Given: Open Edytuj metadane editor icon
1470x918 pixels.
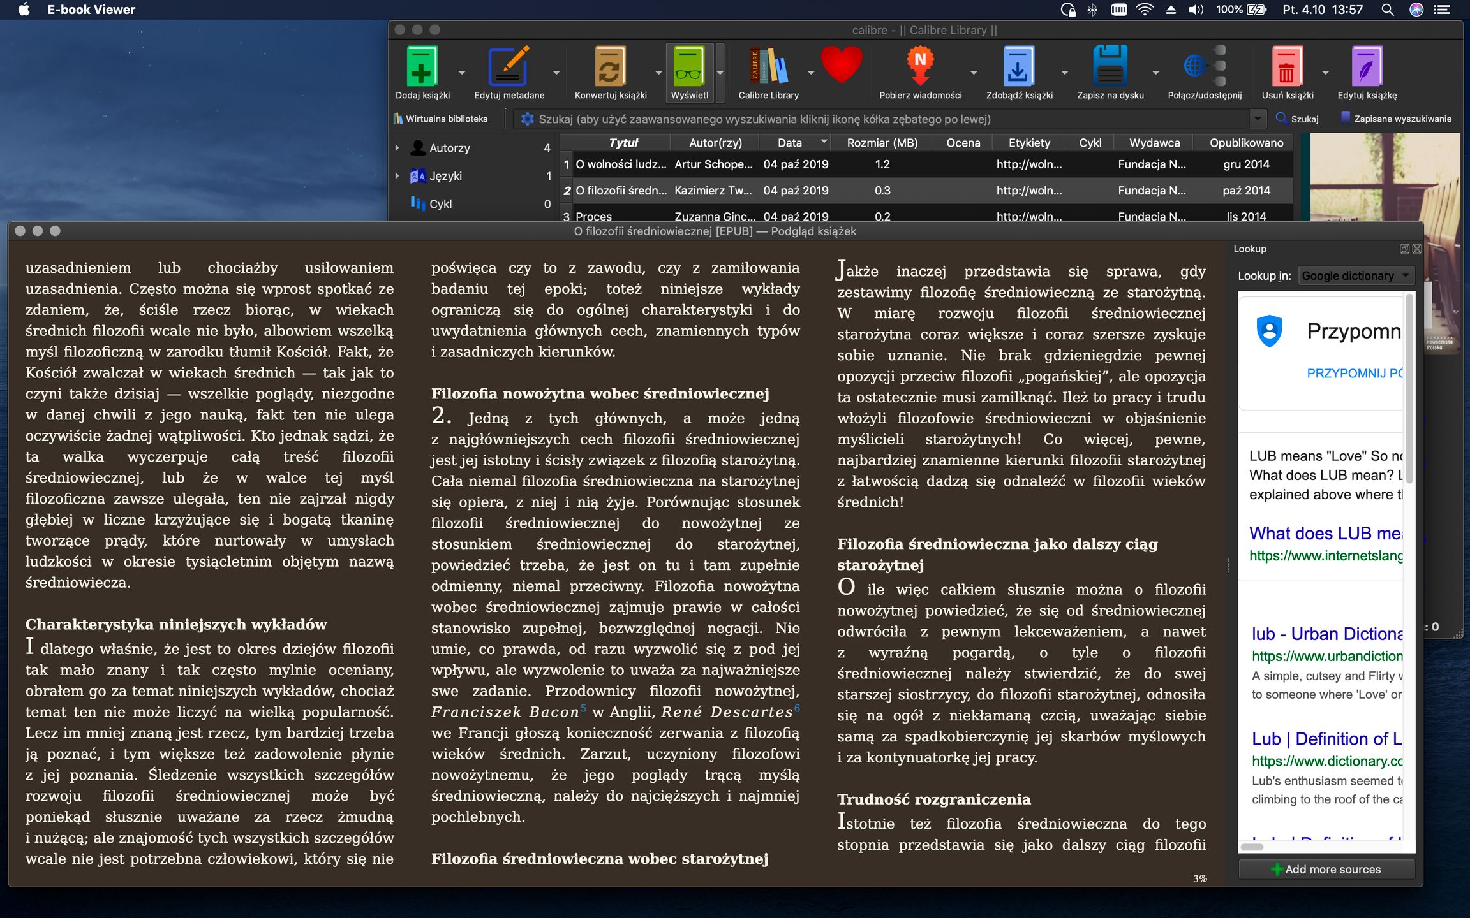Looking at the screenshot, I should [x=509, y=67].
